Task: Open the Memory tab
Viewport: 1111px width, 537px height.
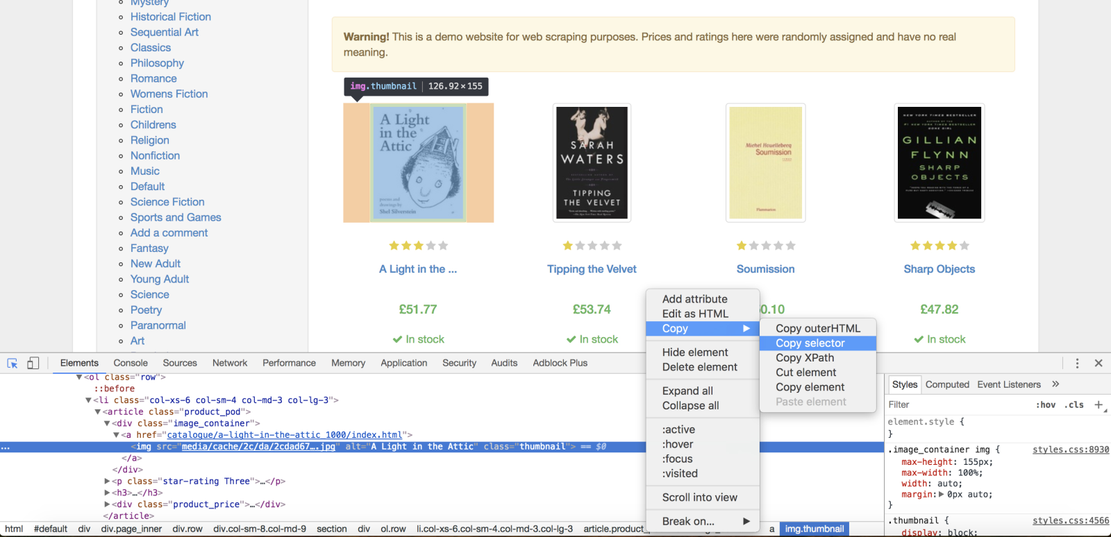Action: (x=348, y=363)
